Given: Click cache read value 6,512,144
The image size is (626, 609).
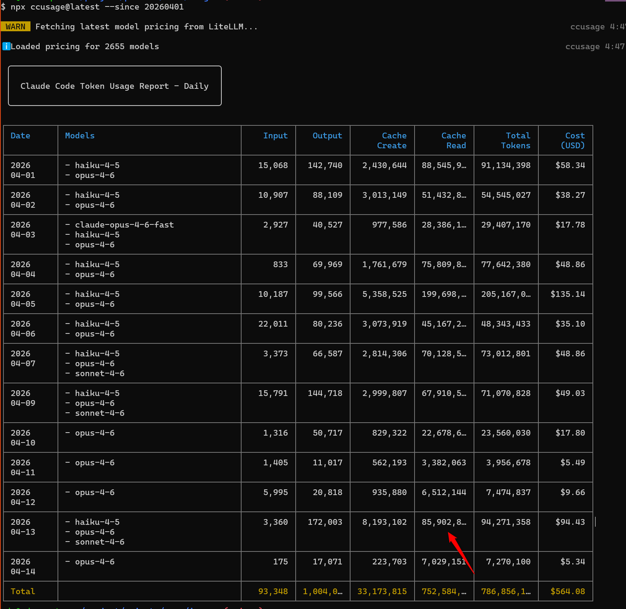Looking at the screenshot, I should point(444,493).
